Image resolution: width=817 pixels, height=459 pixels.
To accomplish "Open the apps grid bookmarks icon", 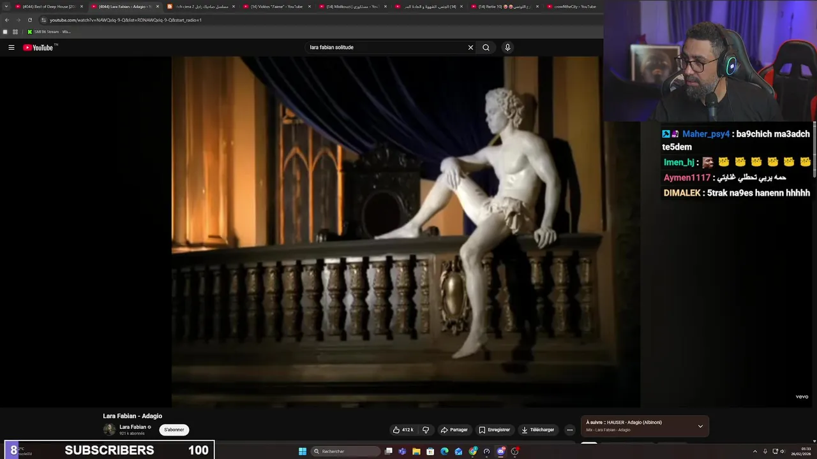I will (x=15, y=31).
